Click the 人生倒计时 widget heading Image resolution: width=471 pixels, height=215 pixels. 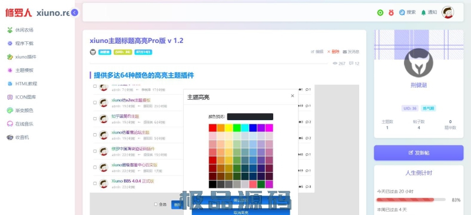click(419, 173)
